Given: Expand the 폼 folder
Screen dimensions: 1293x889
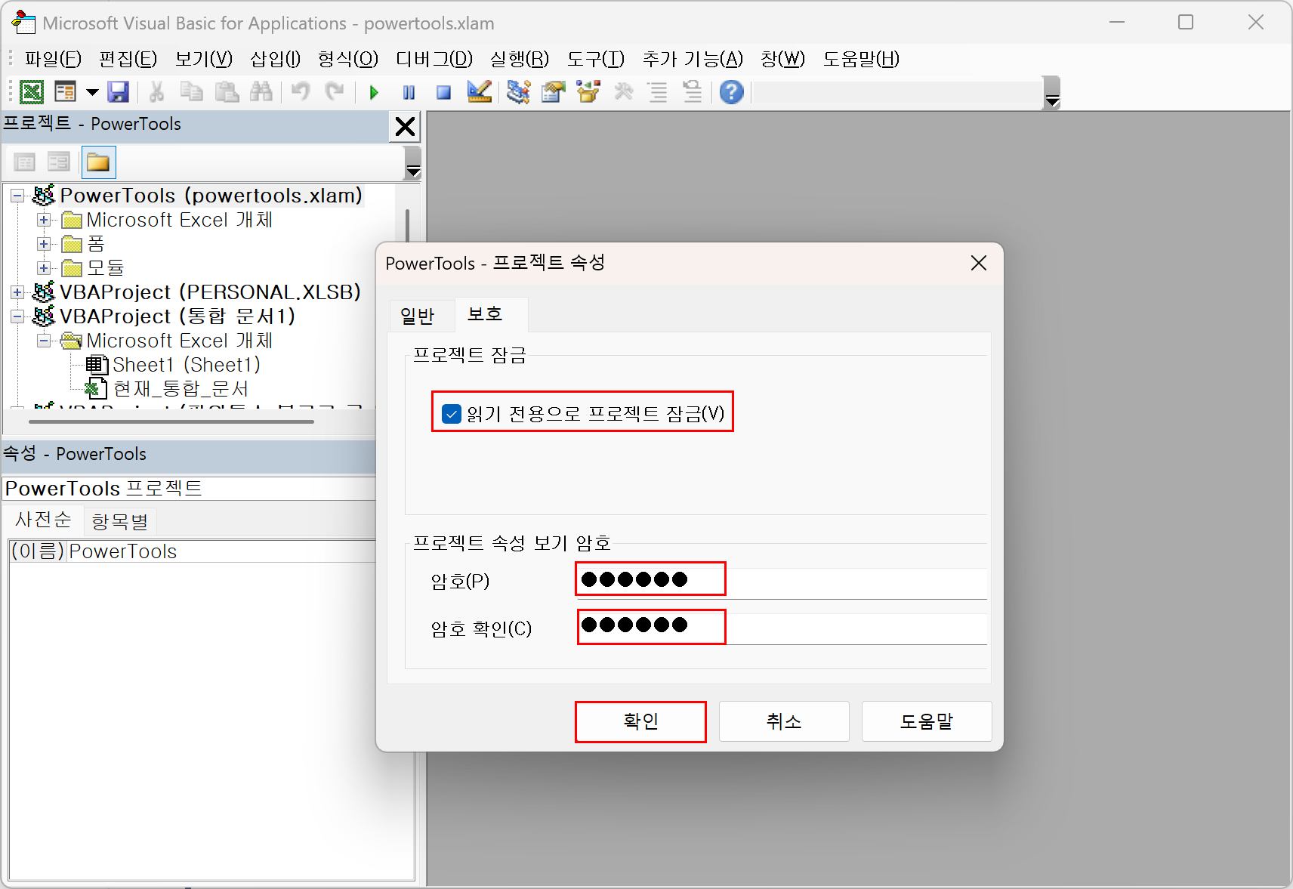Looking at the screenshot, I should click(44, 245).
